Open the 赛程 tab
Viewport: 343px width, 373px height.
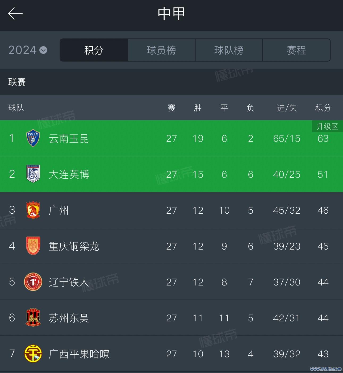296,50
